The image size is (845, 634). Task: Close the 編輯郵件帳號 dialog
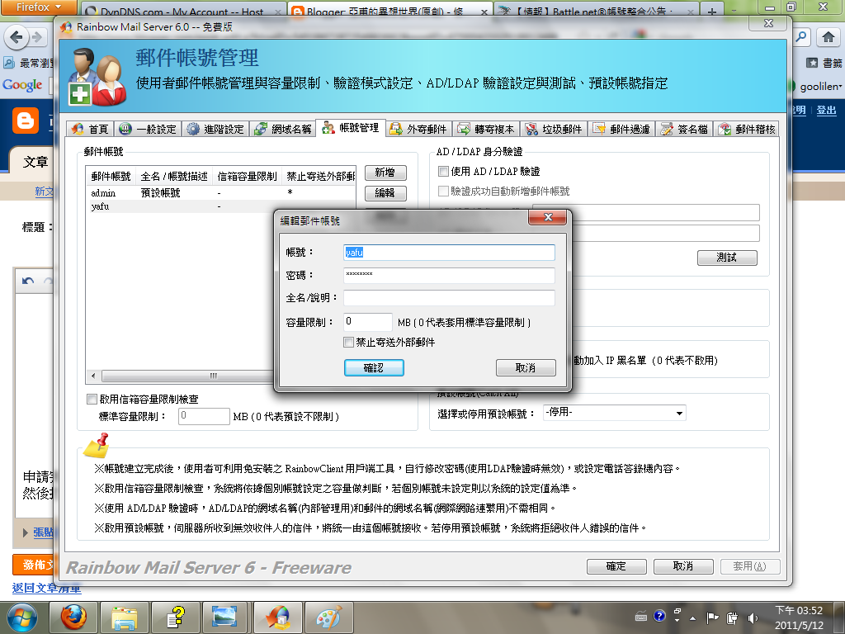click(x=548, y=217)
